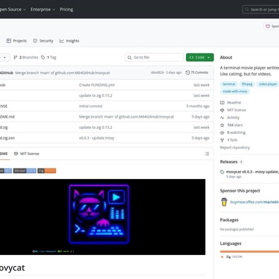
Task: Click the buy me a coffee cup icon
Action: point(224,202)
